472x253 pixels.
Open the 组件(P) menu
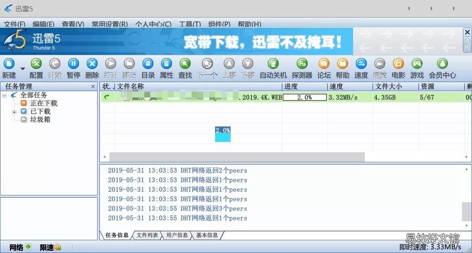point(219,24)
